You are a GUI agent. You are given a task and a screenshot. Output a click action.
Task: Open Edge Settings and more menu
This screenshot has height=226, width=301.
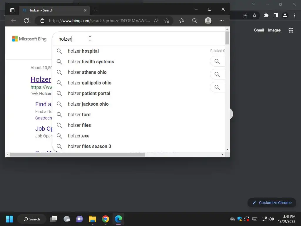[x=222, y=21]
